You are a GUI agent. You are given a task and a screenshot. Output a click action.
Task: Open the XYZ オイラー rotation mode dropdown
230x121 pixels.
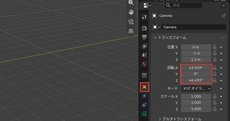click(x=196, y=89)
